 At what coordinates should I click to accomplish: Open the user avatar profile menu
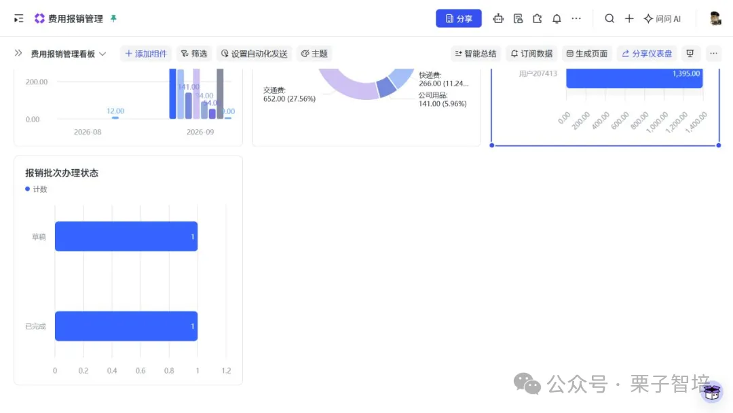click(715, 19)
